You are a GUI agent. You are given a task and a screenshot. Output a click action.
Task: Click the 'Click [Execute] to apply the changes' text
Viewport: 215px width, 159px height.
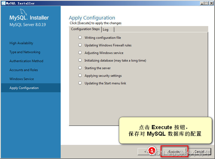tap(96, 23)
